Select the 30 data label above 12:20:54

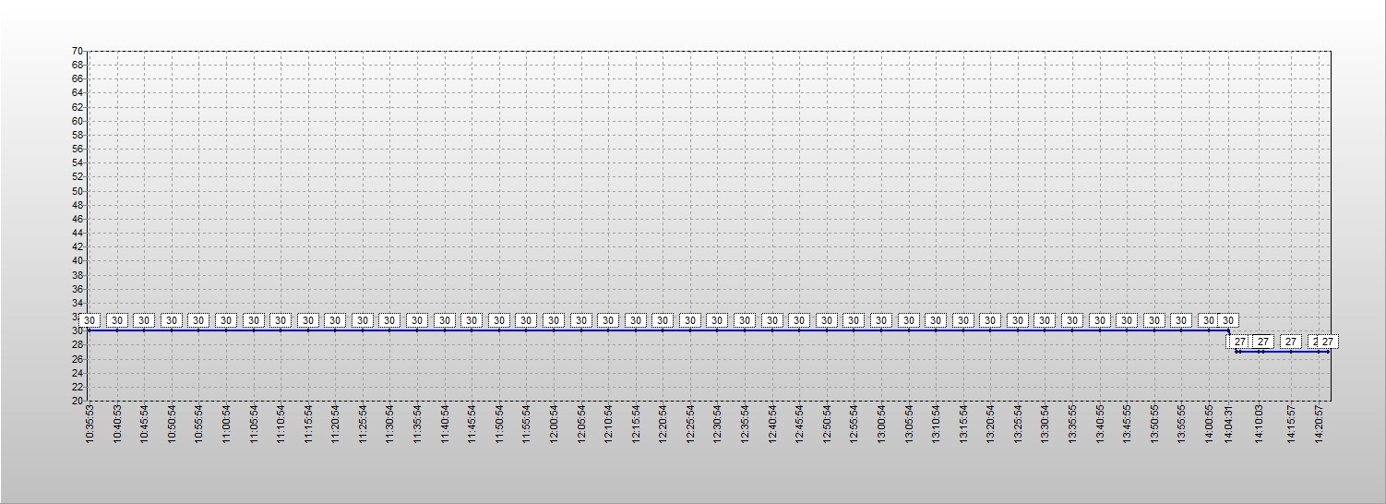tap(663, 320)
